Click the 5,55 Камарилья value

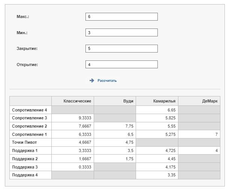point(171,126)
